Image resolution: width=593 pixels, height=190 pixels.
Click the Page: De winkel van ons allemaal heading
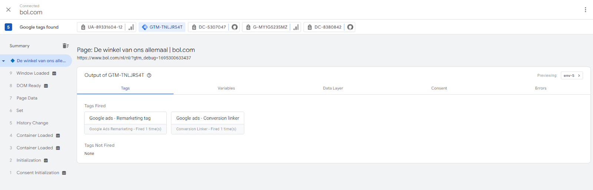(x=136, y=50)
